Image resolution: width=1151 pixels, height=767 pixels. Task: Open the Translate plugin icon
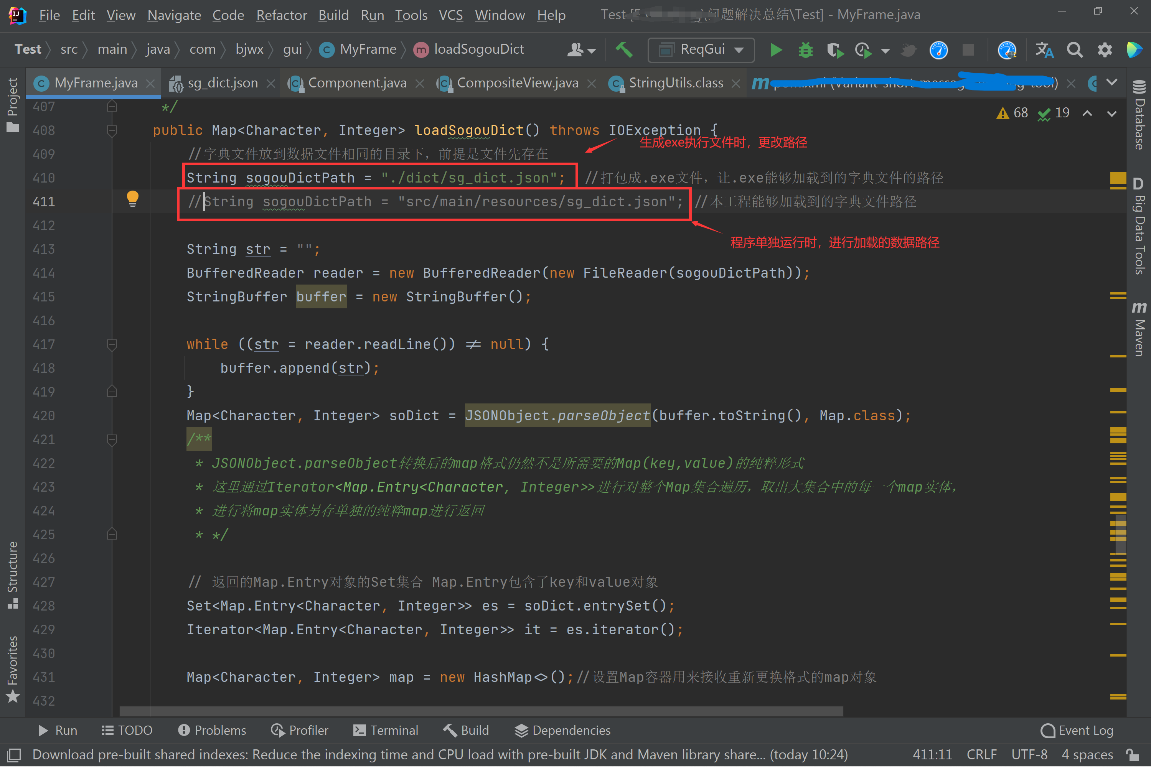(1044, 50)
